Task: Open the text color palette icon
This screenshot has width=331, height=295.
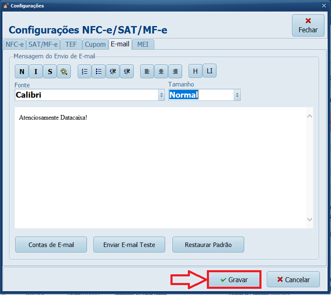Action: 64,72
